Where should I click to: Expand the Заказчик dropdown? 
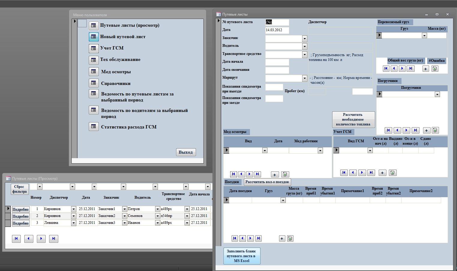pyautogui.click(x=305, y=38)
